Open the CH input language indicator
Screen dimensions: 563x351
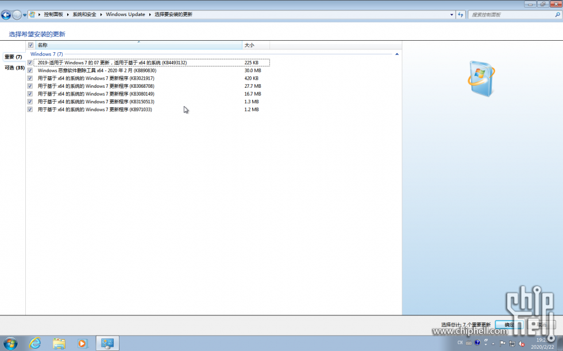coord(460,343)
